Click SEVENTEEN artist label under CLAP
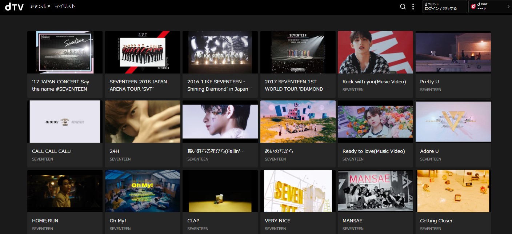The width and height of the screenshot is (512, 234). point(198,229)
